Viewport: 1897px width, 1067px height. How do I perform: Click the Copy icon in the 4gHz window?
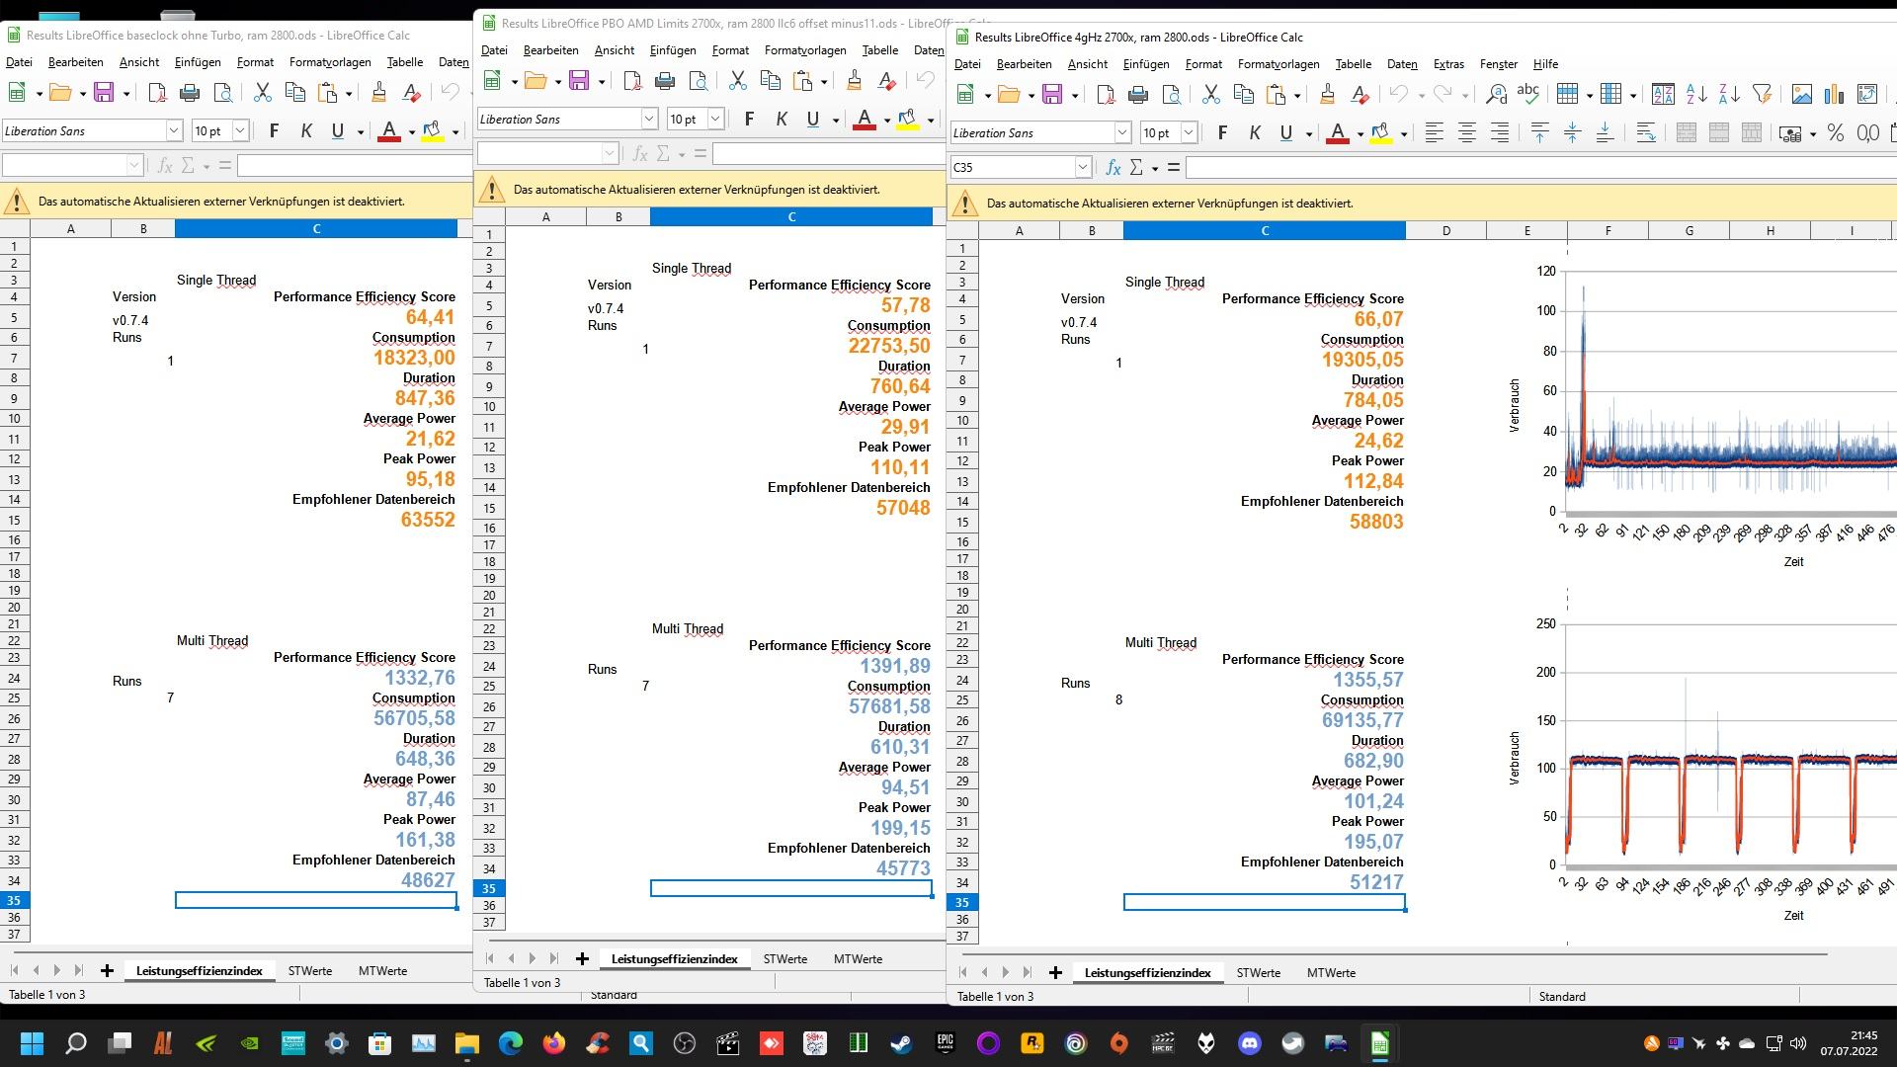(x=1243, y=95)
